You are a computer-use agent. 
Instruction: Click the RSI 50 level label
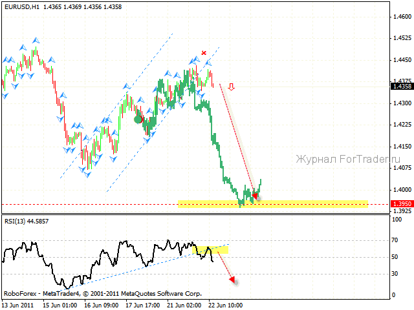(395, 257)
